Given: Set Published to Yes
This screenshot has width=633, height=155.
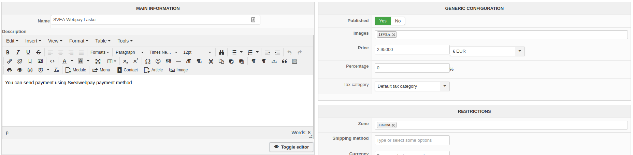Looking at the screenshot, I should tap(383, 21).
